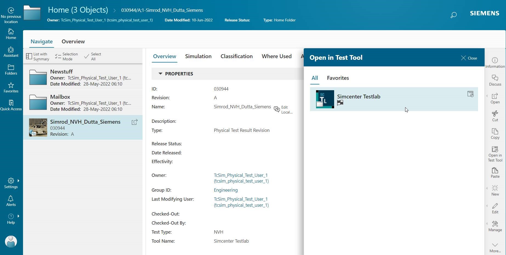Enable Select All in the list toolbar

coord(93,56)
